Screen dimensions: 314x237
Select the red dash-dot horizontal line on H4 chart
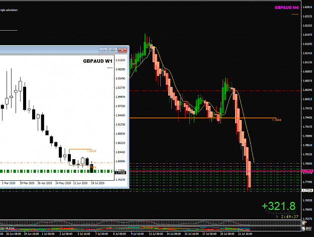[215, 91]
